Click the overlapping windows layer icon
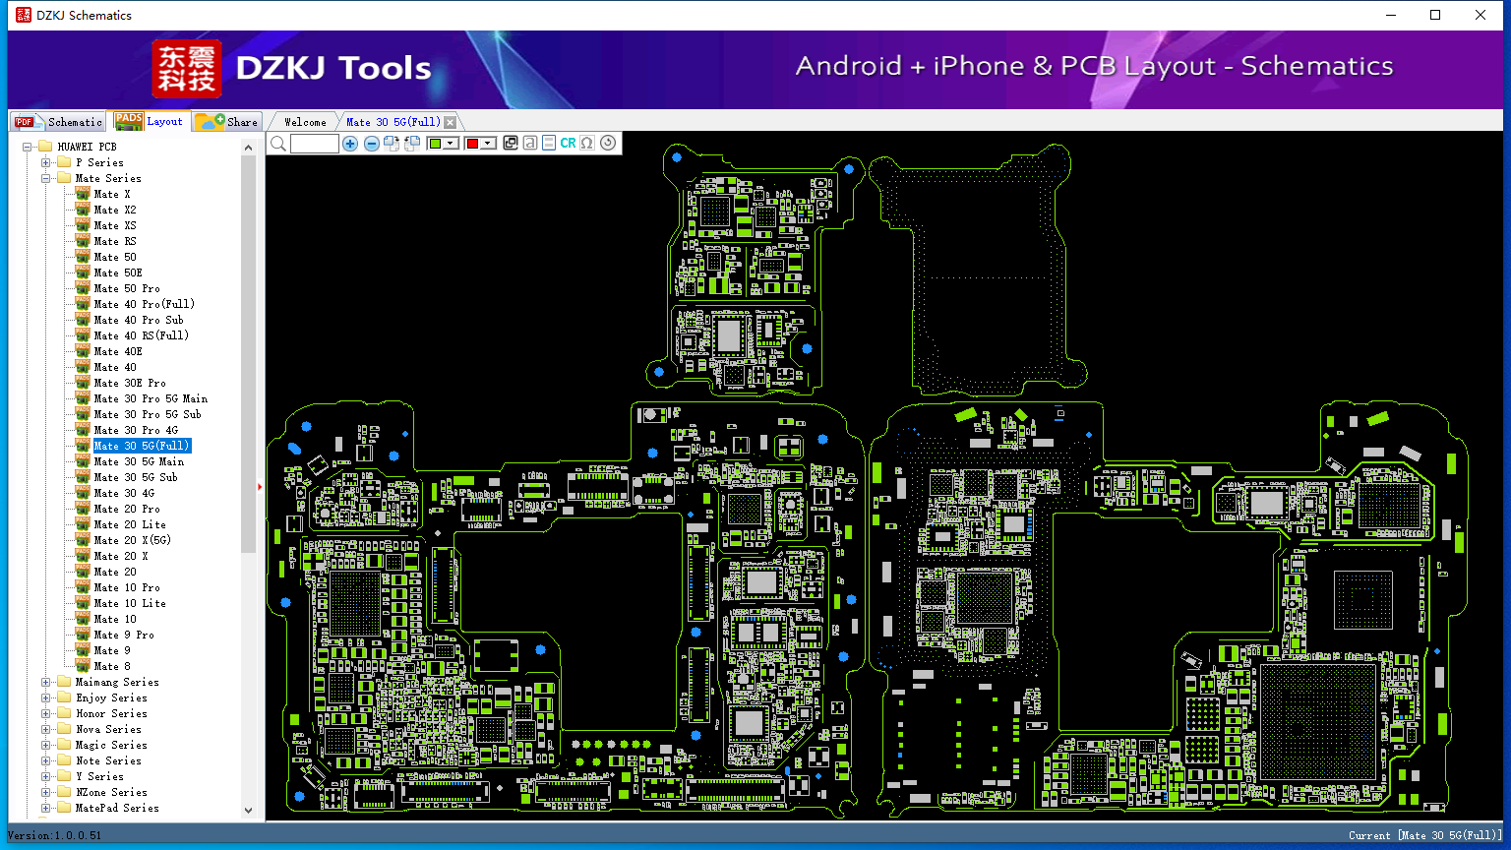This screenshot has width=1511, height=850. (x=511, y=144)
